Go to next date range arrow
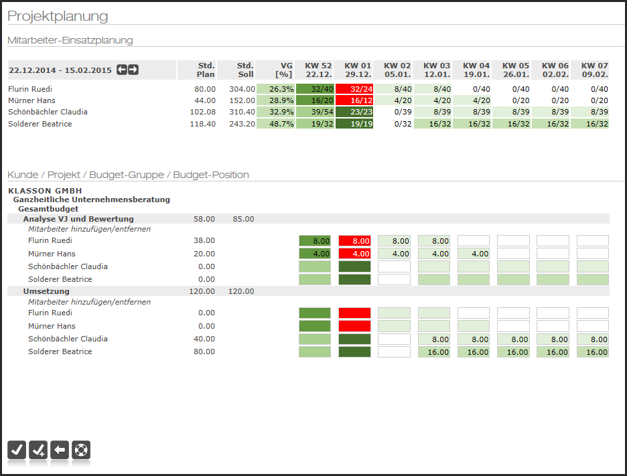The image size is (627, 476). coord(133,70)
